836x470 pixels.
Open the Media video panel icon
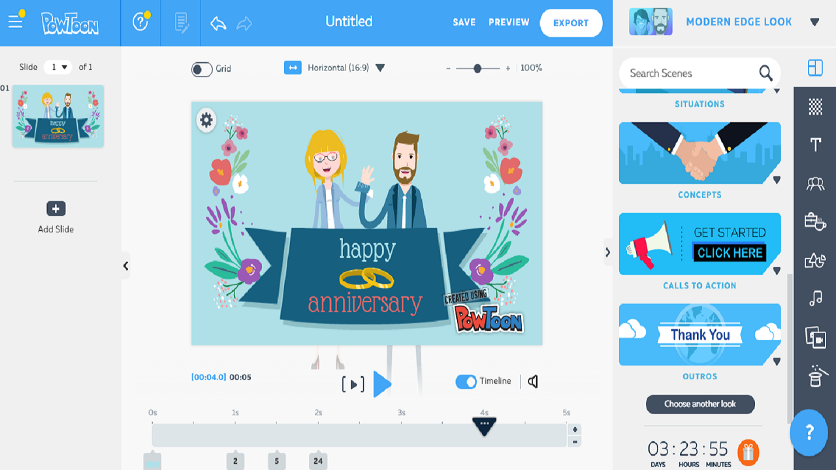coord(815,337)
